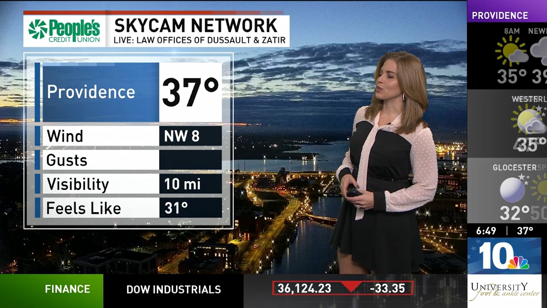Click the WESTERLY forecast label
This screenshot has height=308, width=547.
click(x=529, y=99)
